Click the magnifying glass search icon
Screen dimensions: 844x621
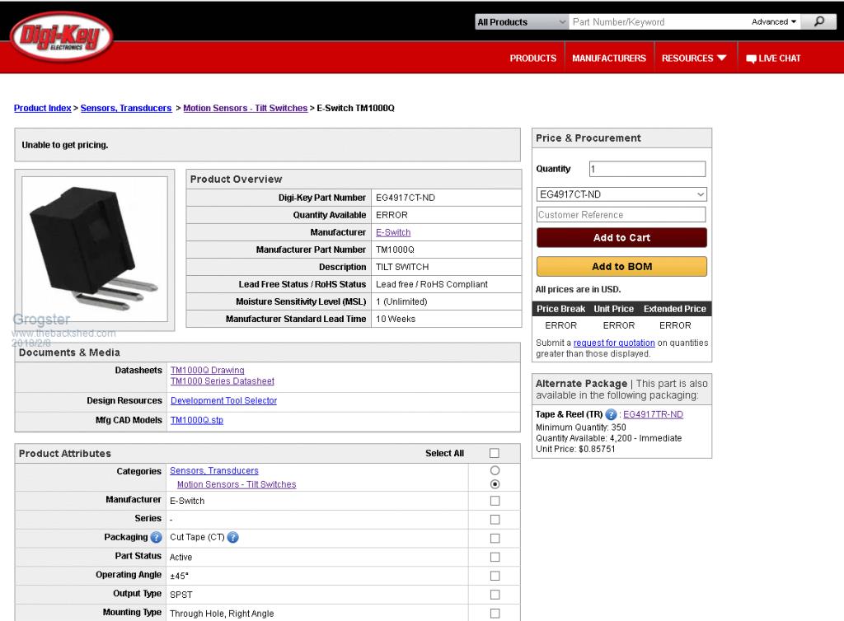click(x=818, y=22)
